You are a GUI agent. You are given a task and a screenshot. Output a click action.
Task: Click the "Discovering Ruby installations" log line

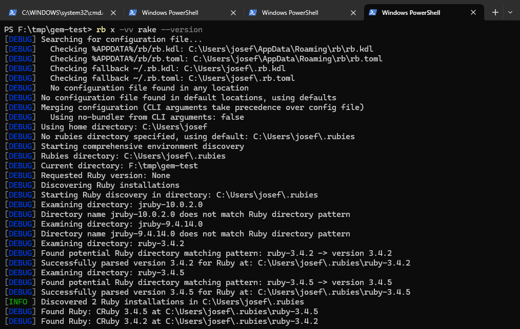[110, 185]
